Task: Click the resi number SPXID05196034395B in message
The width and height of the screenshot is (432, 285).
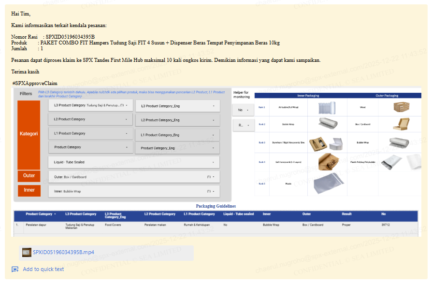Action: point(70,37)
